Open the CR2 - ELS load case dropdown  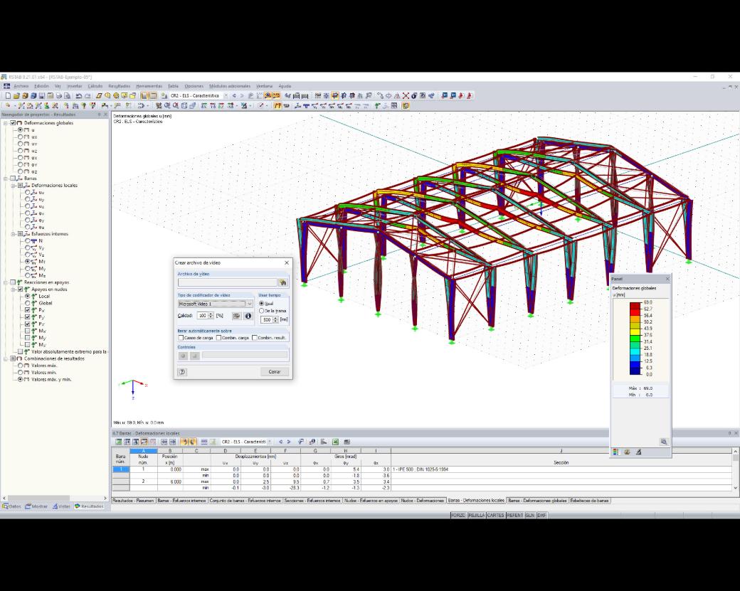click(199, 96)
